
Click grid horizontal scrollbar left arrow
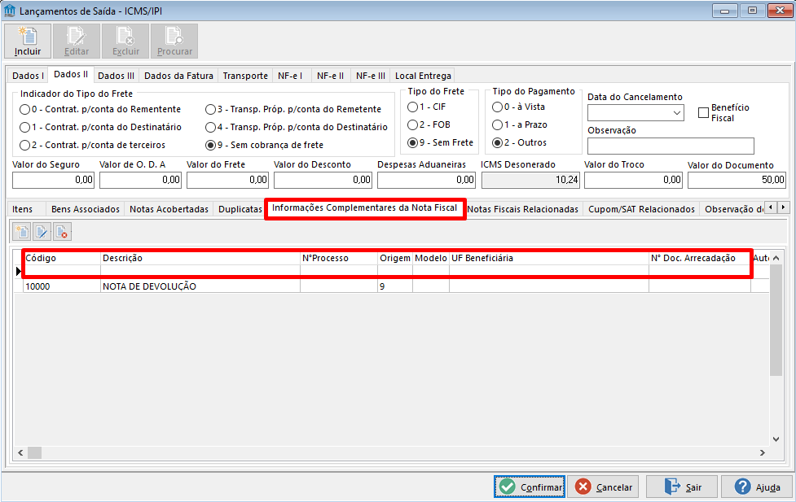pyautogui.click(x=21, y=452)
